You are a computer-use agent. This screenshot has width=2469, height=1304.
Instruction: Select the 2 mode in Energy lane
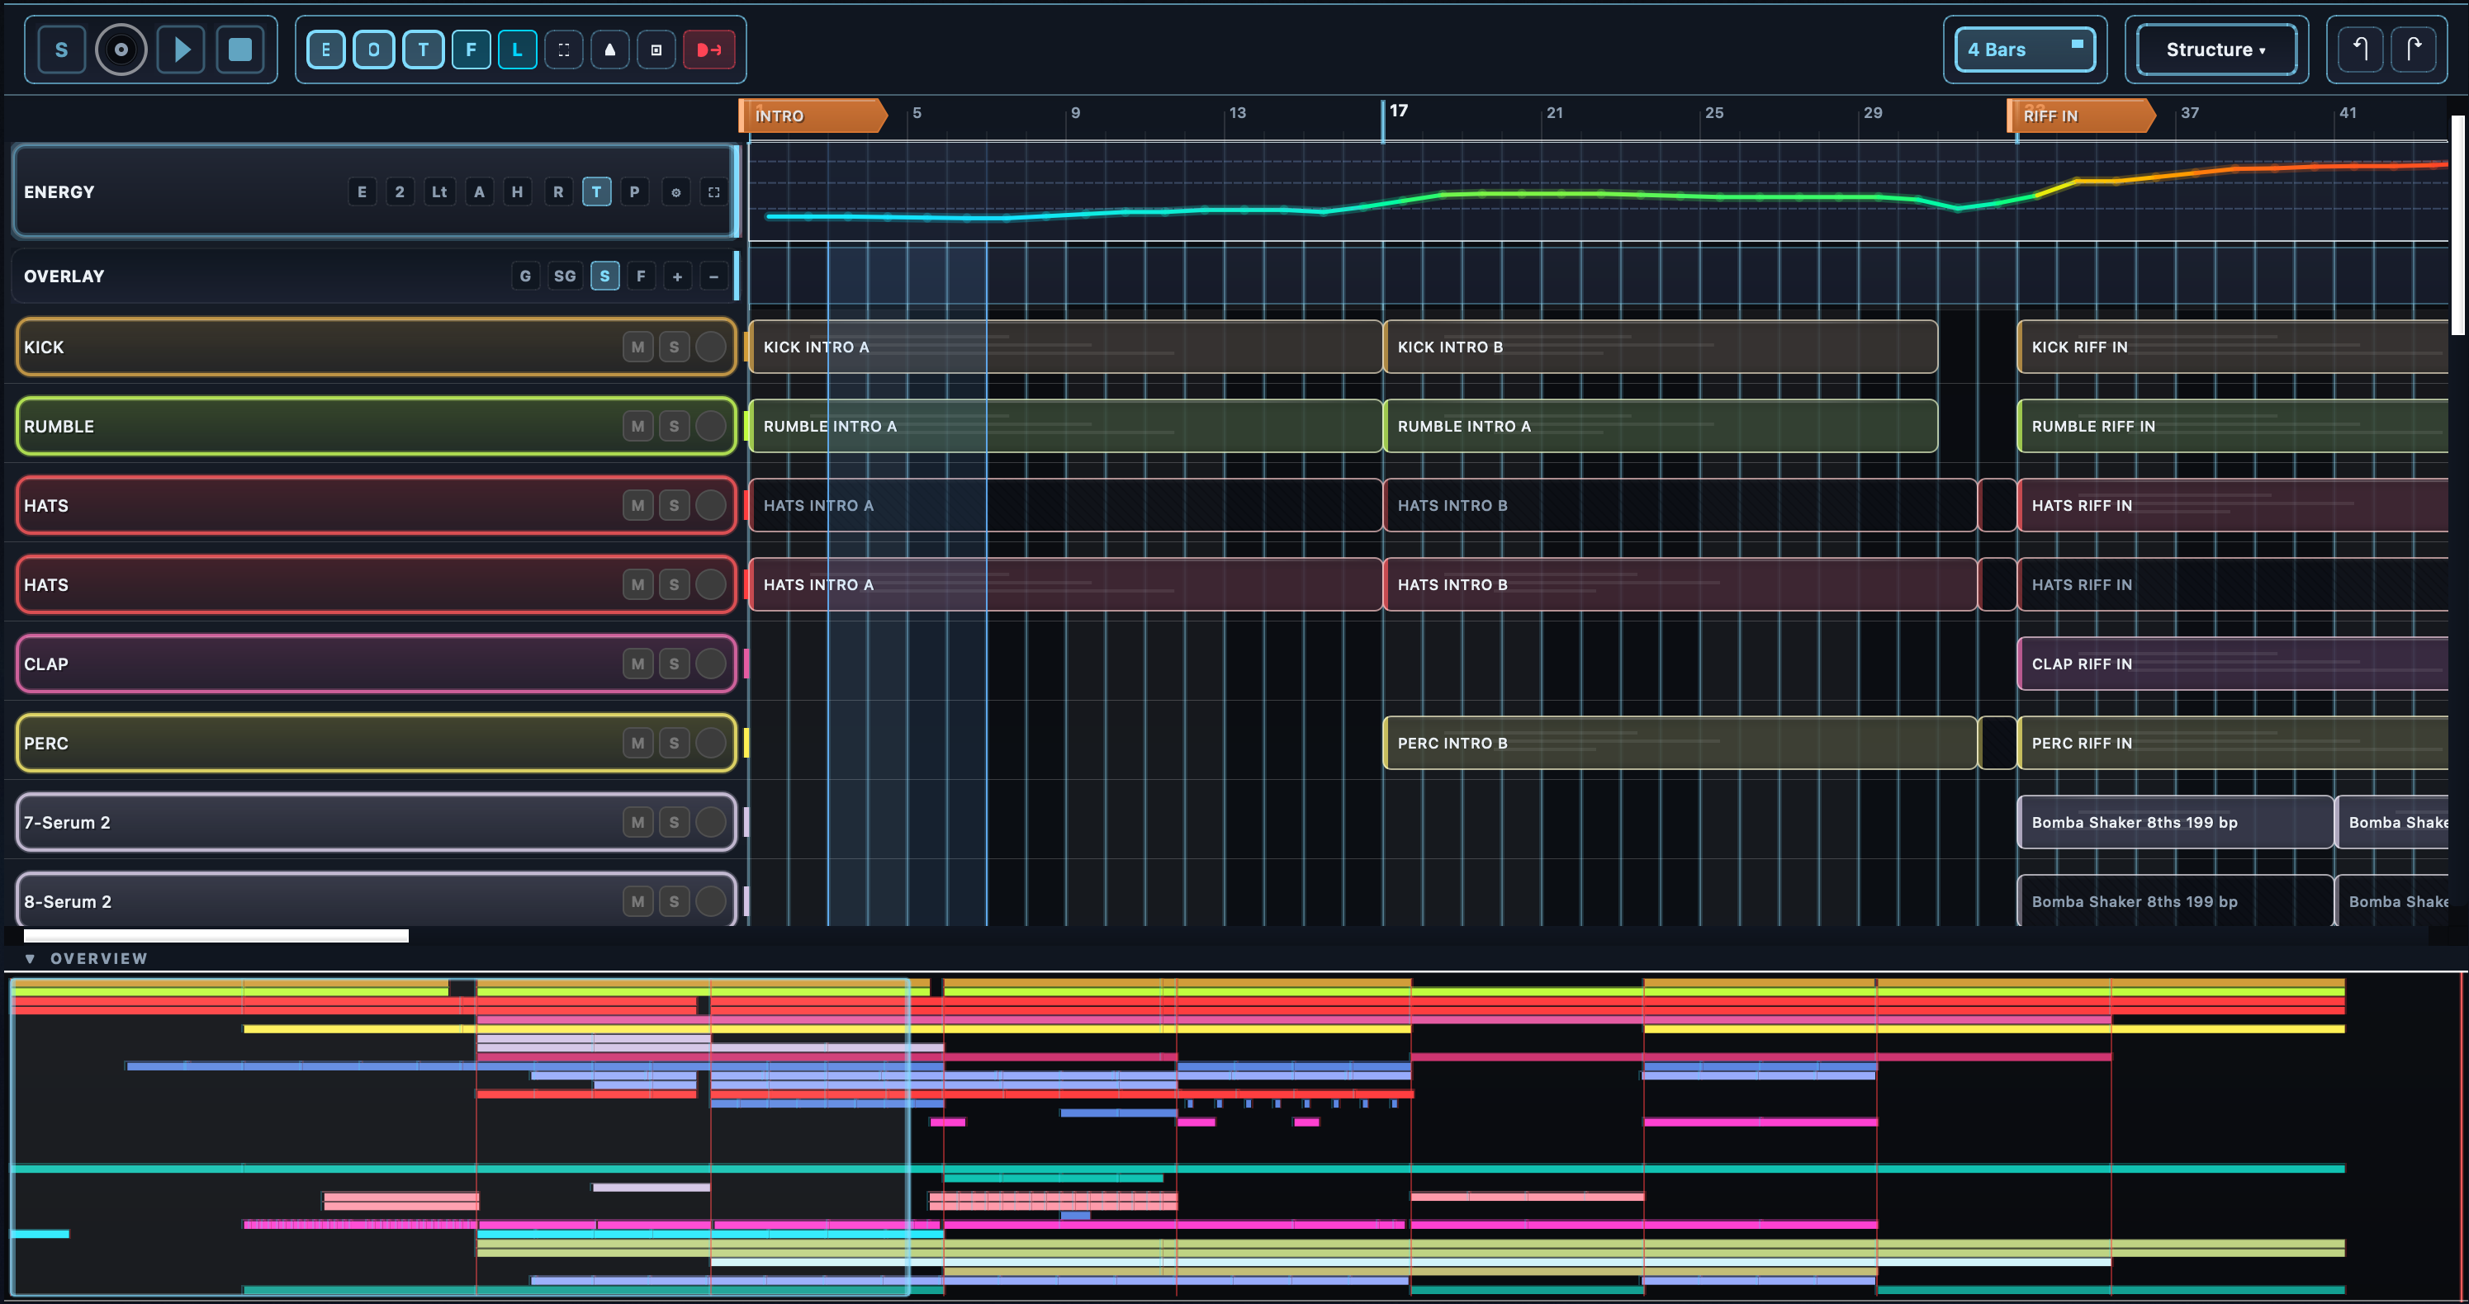pos(400,191)
